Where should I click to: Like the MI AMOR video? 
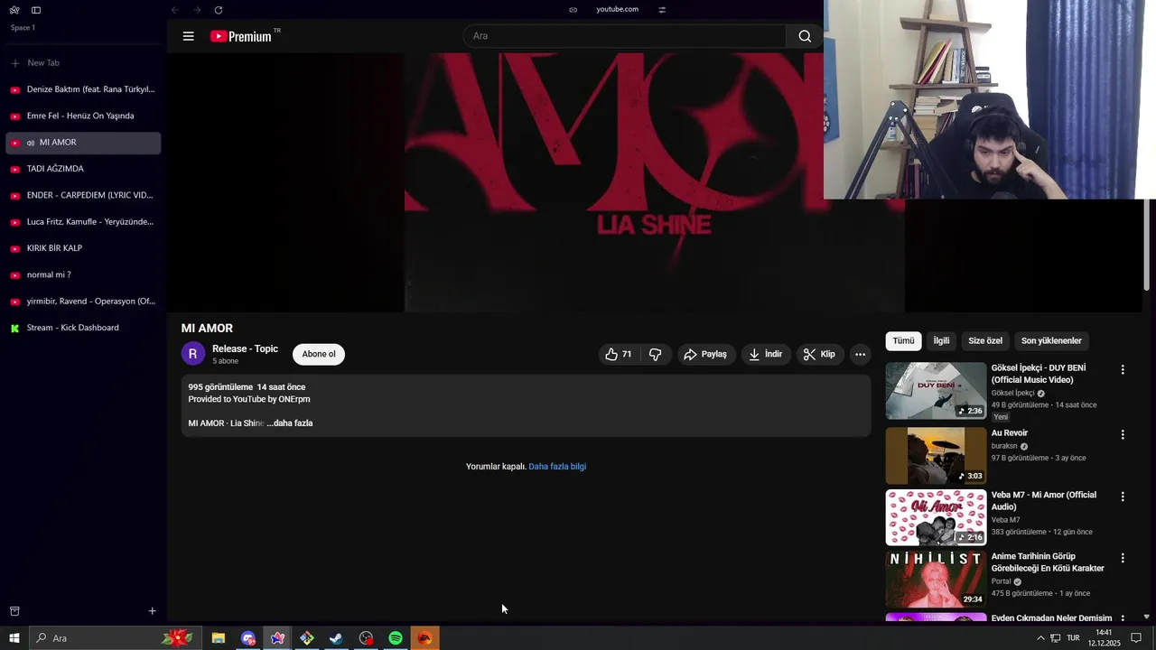coord(619,355)
